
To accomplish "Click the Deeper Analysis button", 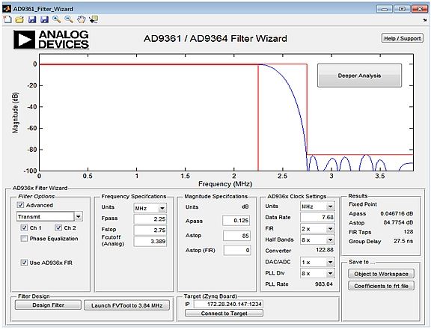I will coord(359,76).
